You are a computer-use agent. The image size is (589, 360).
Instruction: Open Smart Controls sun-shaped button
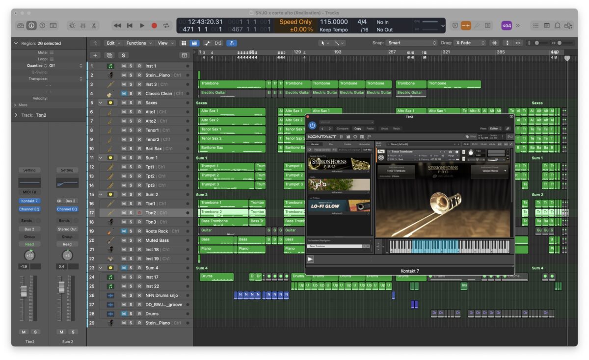click(72, 26)
